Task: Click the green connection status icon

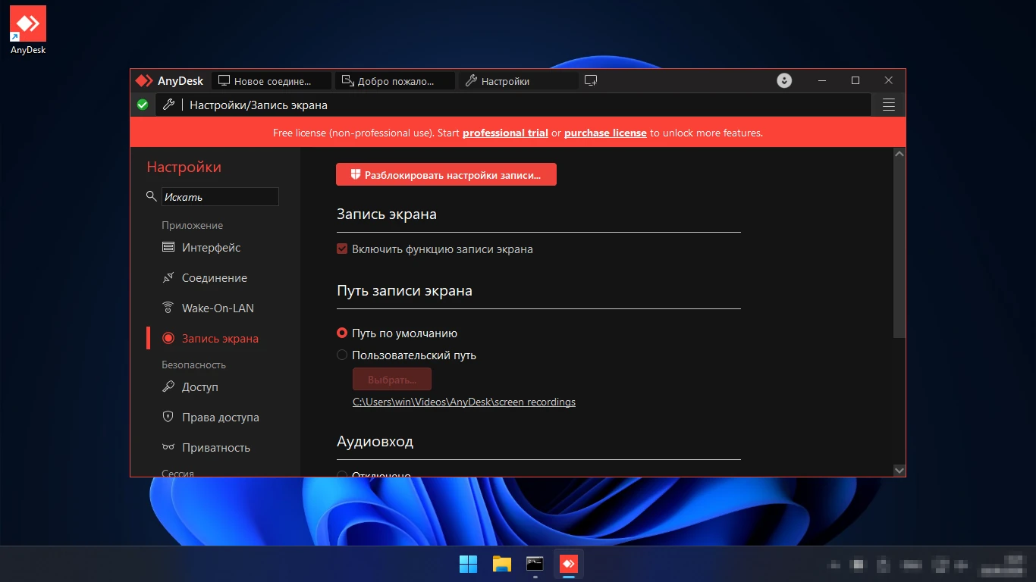Action: pos(143,105)
